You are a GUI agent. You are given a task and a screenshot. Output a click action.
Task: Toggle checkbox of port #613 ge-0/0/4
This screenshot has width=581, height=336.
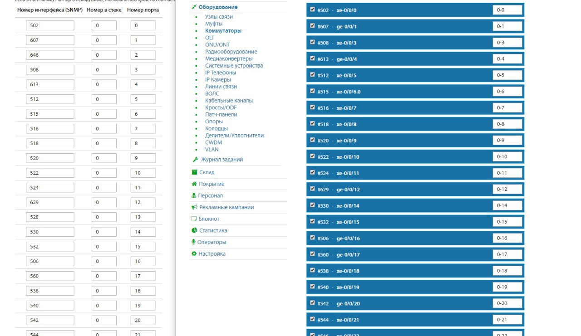[312, 58]
